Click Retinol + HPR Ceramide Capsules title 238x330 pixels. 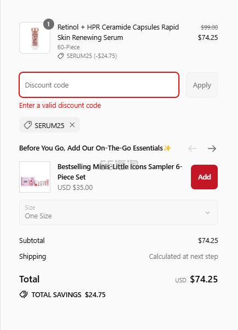tap(118, 32)
